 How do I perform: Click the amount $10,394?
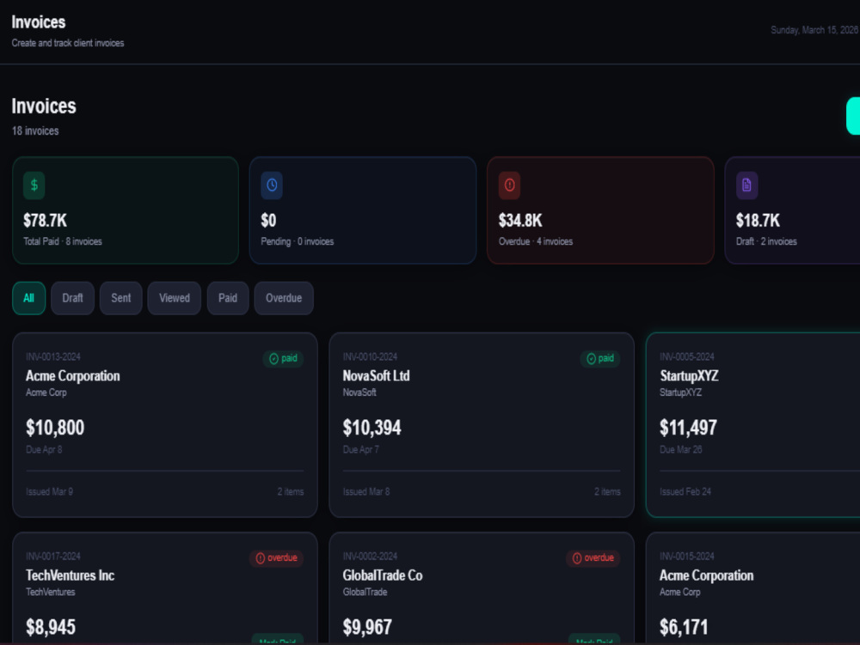[x=372, y=428]
